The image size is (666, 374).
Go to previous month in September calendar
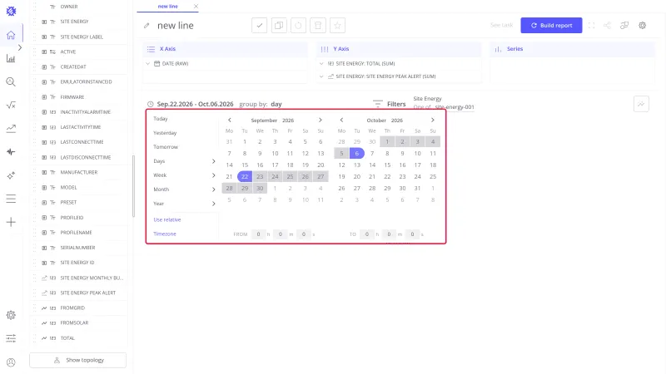click(230, 120)
